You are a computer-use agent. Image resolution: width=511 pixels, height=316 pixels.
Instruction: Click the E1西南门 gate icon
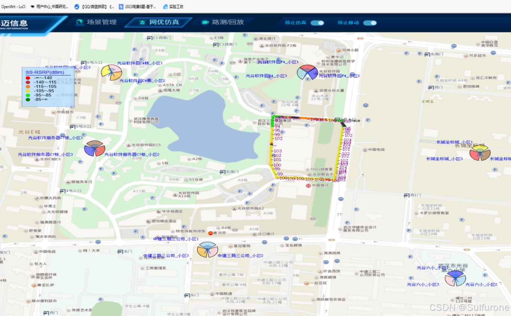(150, 38)
